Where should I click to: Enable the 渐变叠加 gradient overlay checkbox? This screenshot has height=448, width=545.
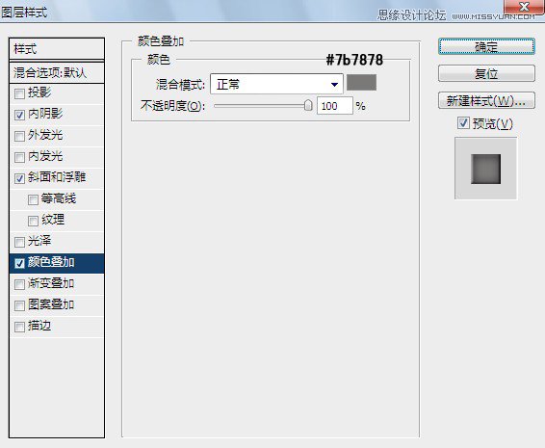click(x=19, y=284)
